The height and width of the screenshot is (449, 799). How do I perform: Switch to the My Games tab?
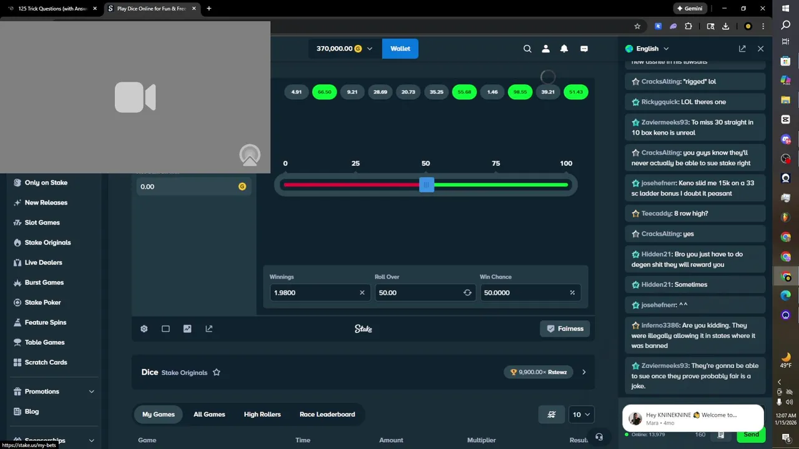159,414
